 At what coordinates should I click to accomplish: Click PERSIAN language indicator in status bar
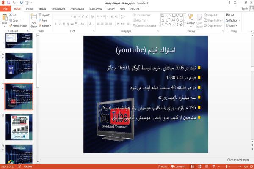[x=28, y=166]
